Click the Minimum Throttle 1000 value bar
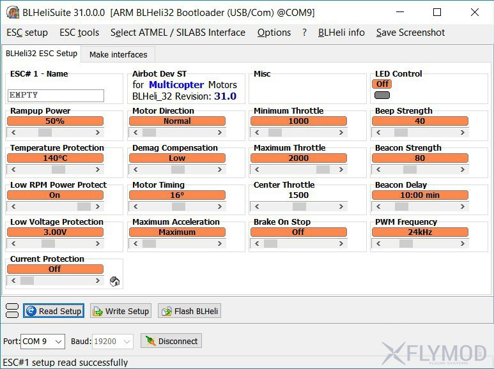This screenshot has height=369, width=494. (x=298, y=121)
